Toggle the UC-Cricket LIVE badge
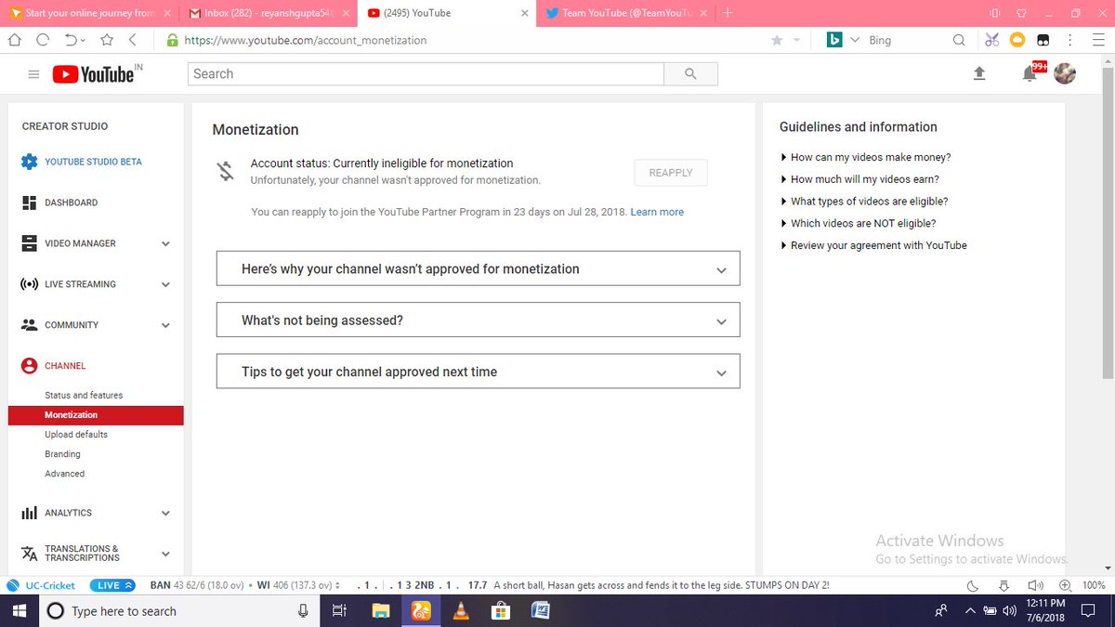The height and width of the screenshot is (627, 1115). [113, 585]
